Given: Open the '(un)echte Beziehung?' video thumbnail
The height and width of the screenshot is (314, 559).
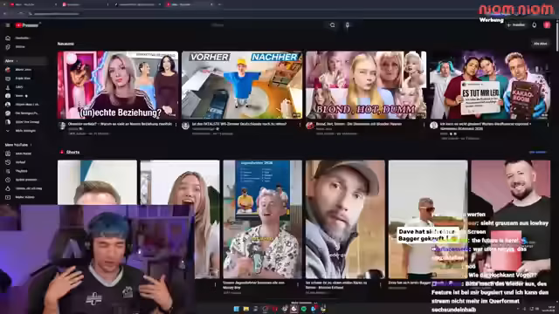Looking at the screenshot, I should pos(118,85).
